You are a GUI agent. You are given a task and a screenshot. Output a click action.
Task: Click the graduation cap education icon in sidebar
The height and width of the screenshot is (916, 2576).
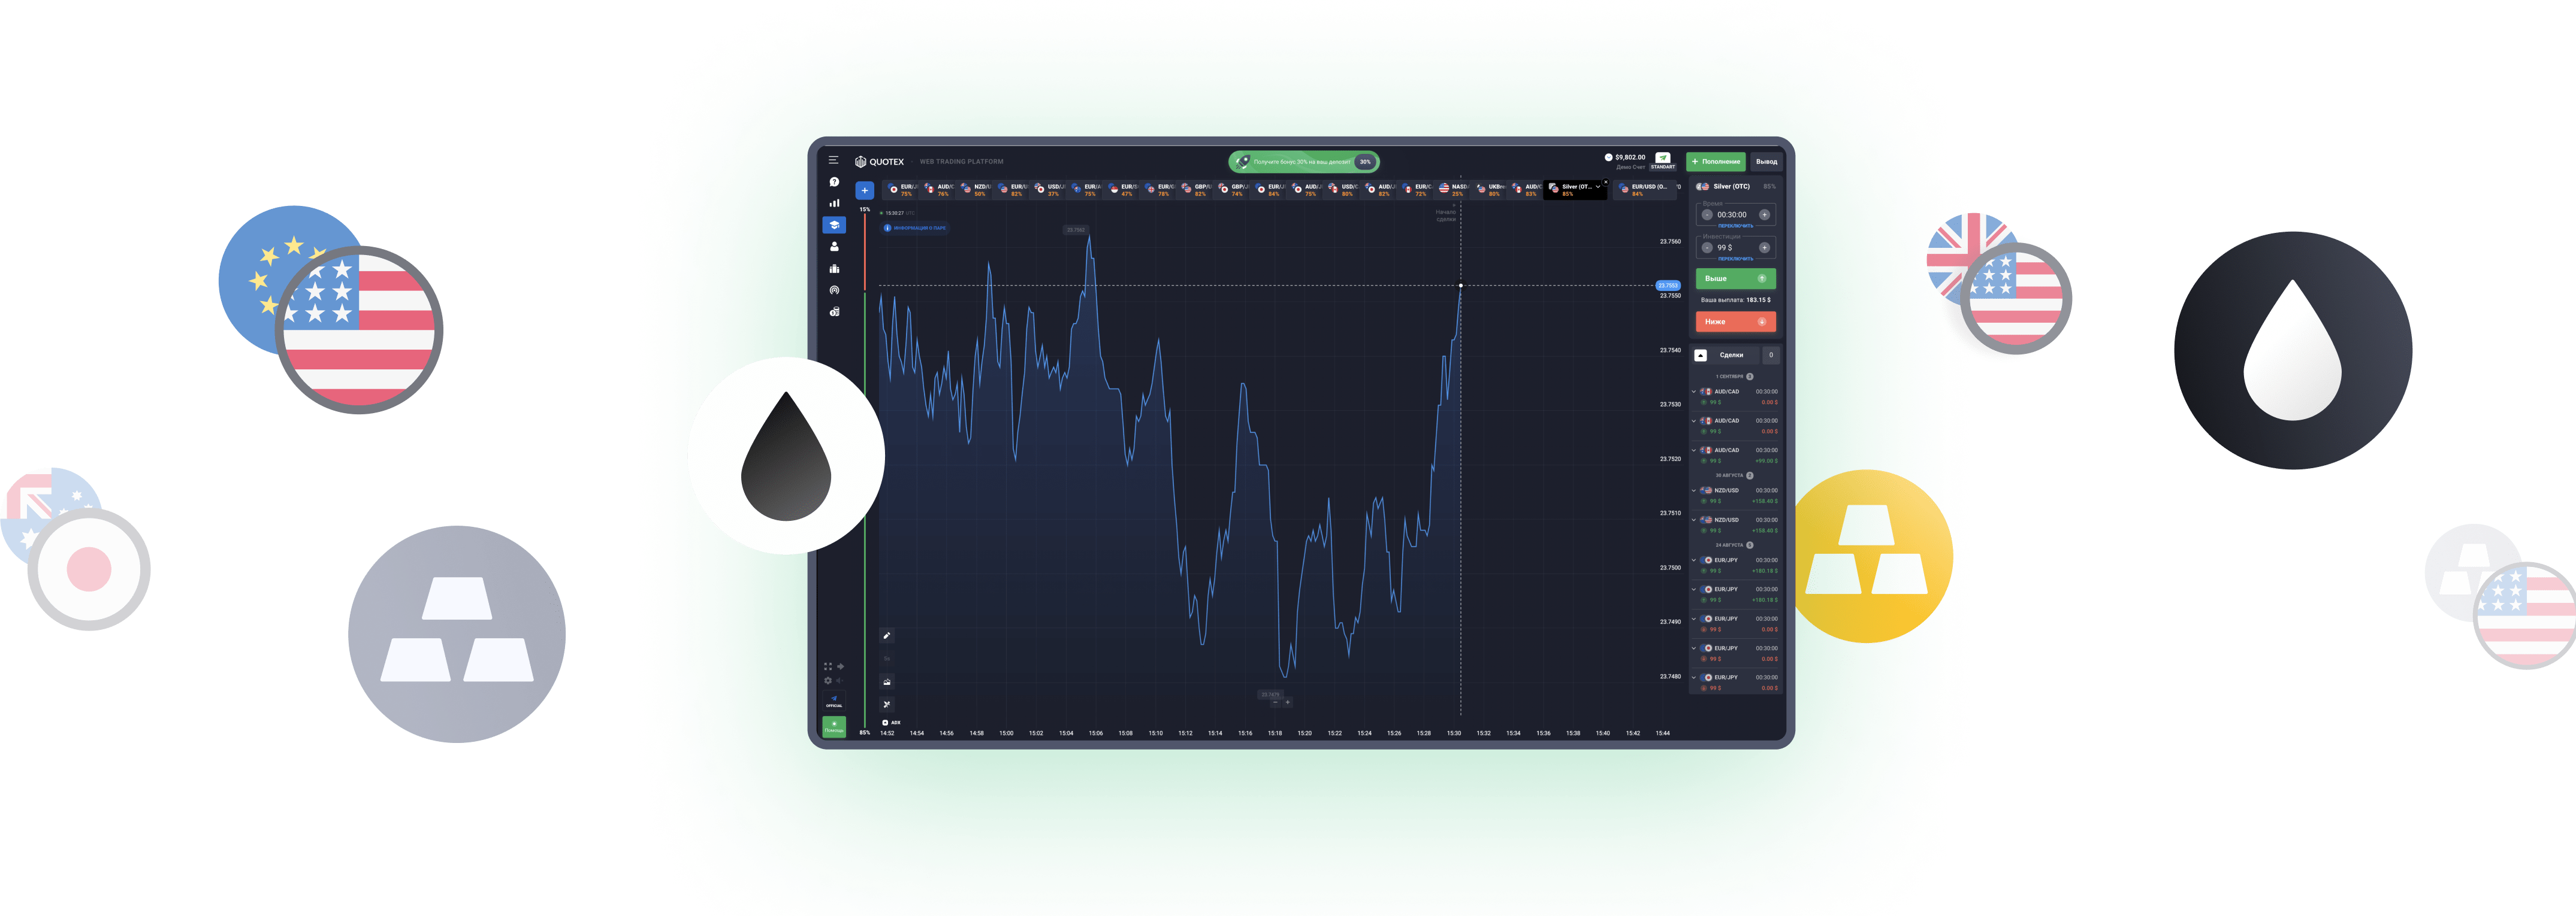[x=835, y=226]
